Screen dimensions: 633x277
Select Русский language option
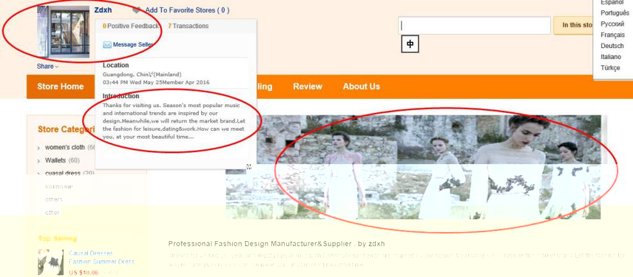(x=612, y=24)
